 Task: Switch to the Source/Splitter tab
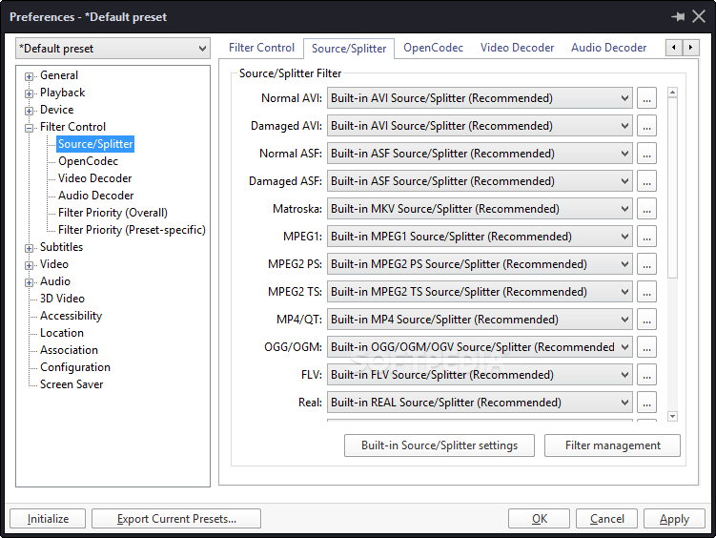coord(349,49)
